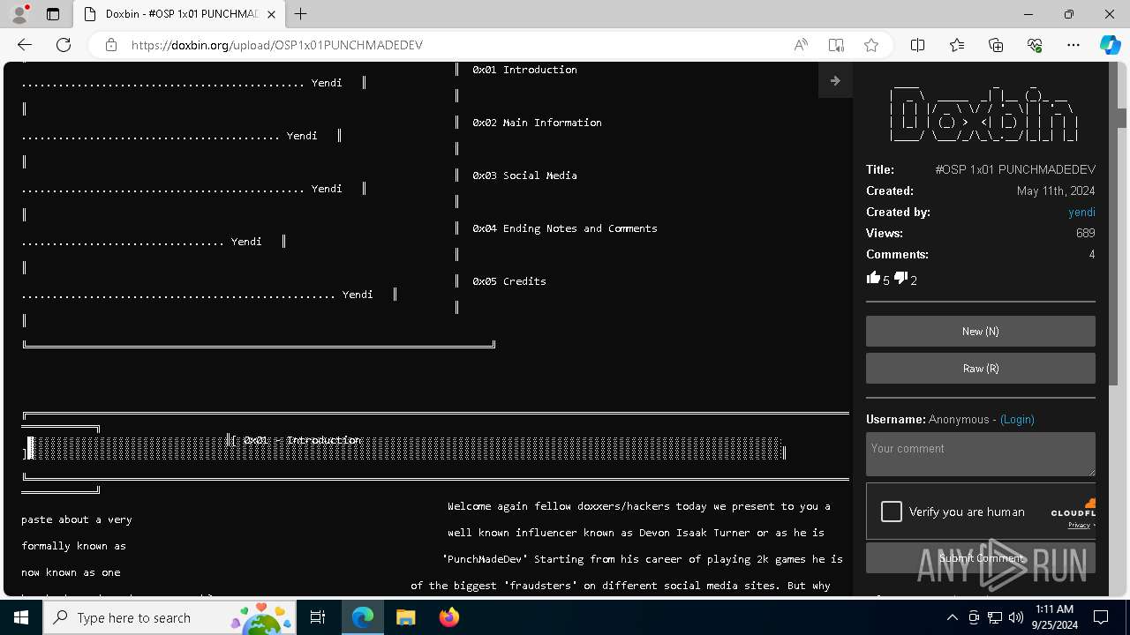The height and width of the screenshot is (635, 1130).
Task: Show hidden system tray icons
Action: click(952, 617)
